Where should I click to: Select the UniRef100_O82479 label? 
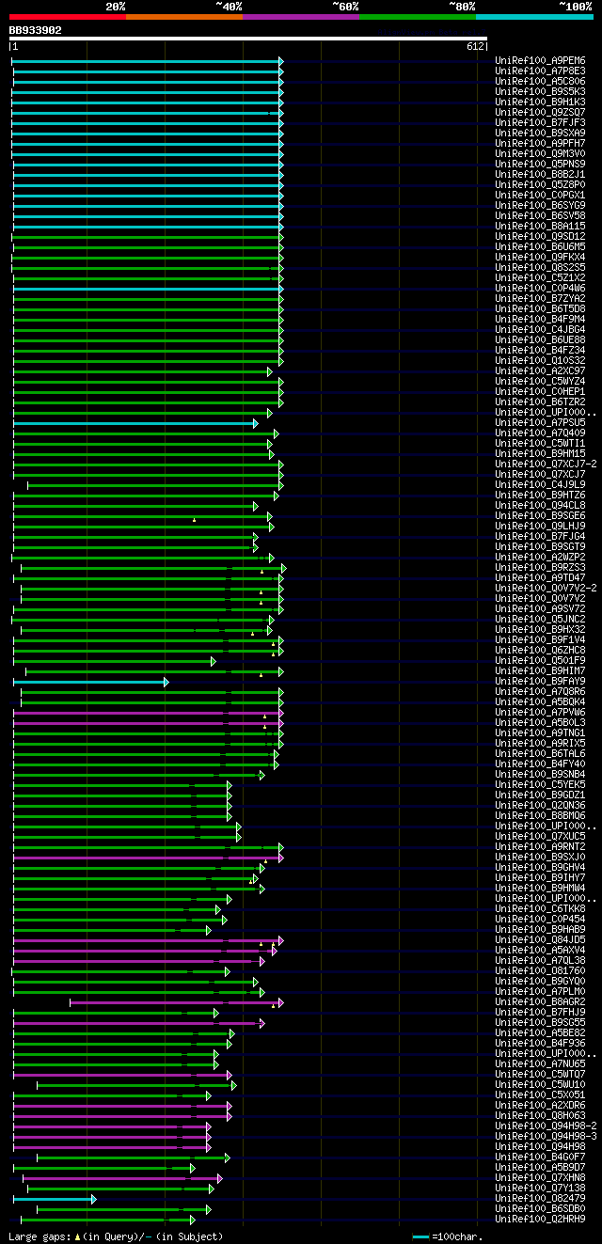coord(540,1198)
